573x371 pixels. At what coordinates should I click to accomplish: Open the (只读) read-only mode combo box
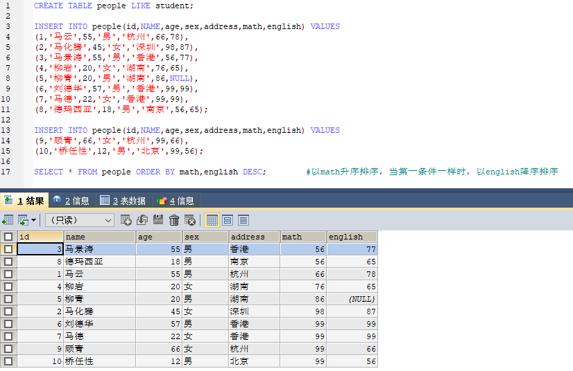[x=80, y=220]
